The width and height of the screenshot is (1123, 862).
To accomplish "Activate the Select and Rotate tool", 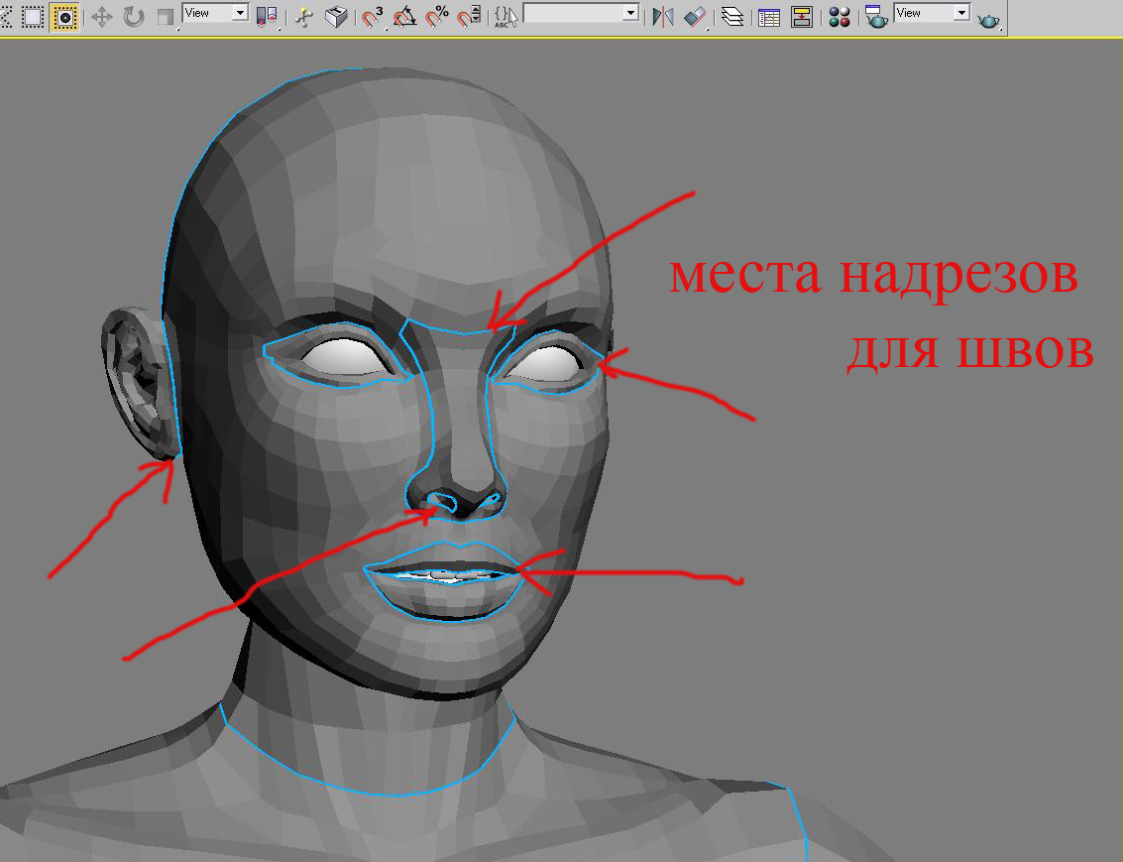I will pyautogui.click(x=133, y=17).
